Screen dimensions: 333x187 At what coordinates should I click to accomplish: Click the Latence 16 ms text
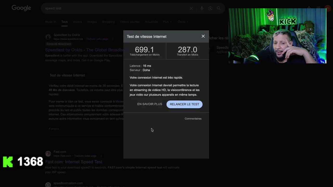point(140,66)
